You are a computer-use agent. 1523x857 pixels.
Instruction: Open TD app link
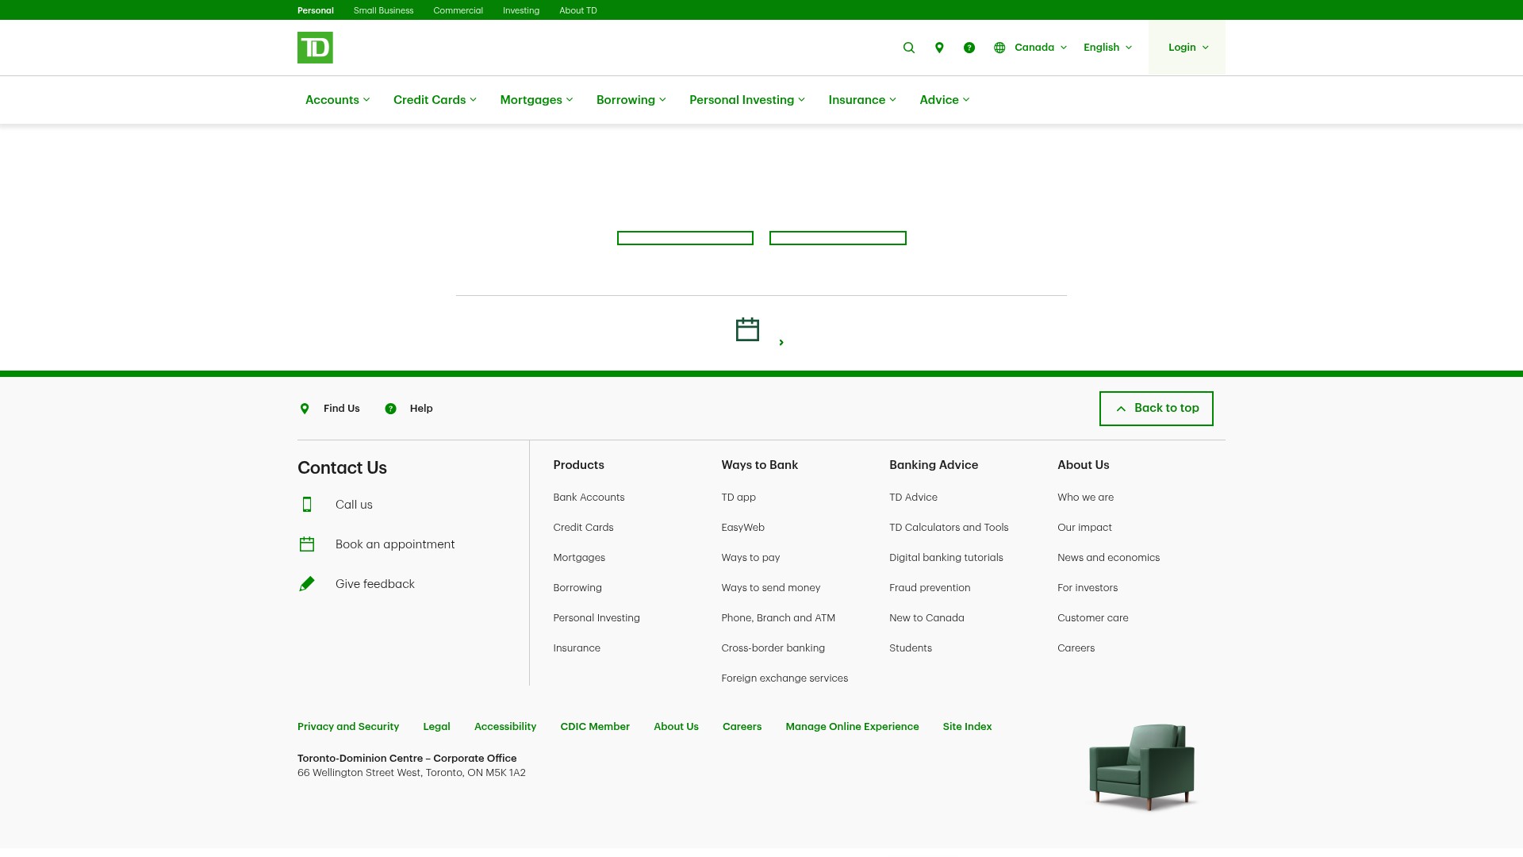[738, 498]
